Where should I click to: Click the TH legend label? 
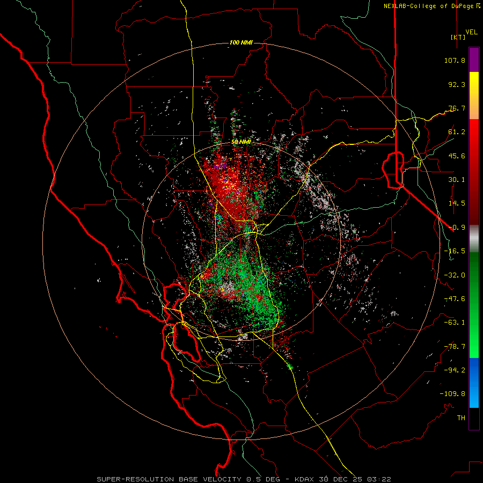[461, 418]
